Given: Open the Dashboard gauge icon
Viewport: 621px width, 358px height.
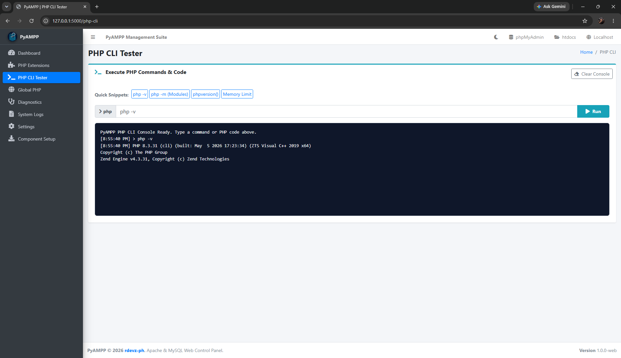Looking at the screenshot, I should point(12,53).
